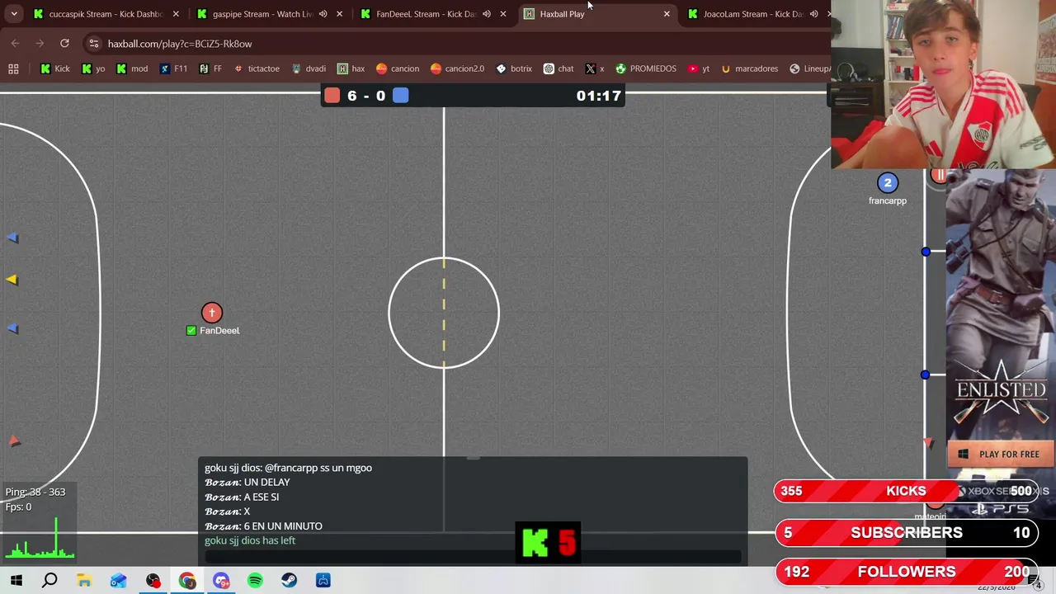This screenshot has width=1056, height=594.
Task: Click the green check next to FanDeeeL
Action: click(x=191, y=331)
